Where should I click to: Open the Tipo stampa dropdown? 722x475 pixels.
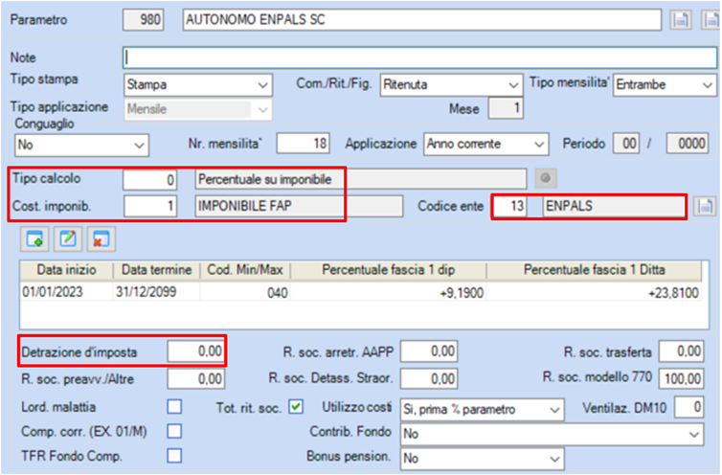tap(198, 85)
